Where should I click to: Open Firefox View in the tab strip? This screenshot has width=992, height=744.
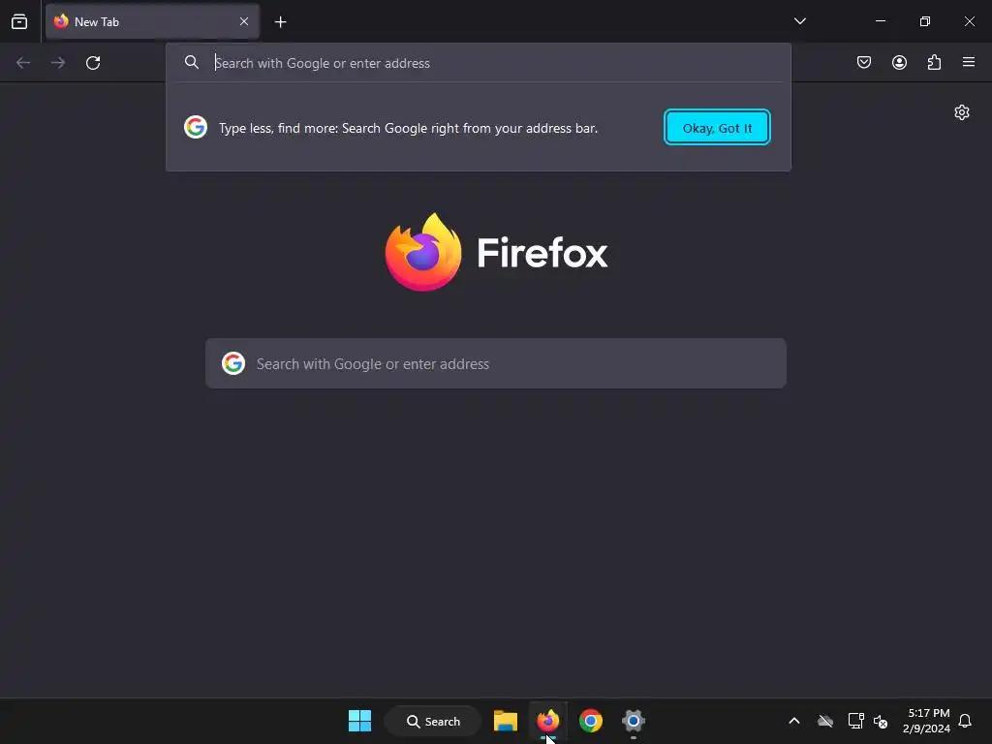click(x=19, y=21)
